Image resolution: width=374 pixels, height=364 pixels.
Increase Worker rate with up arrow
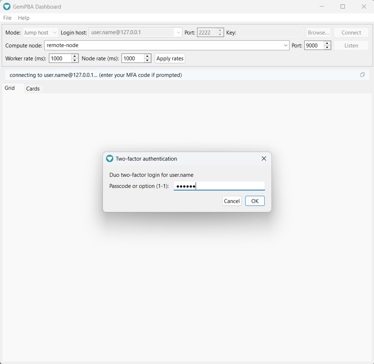click(x=75, y=56)
